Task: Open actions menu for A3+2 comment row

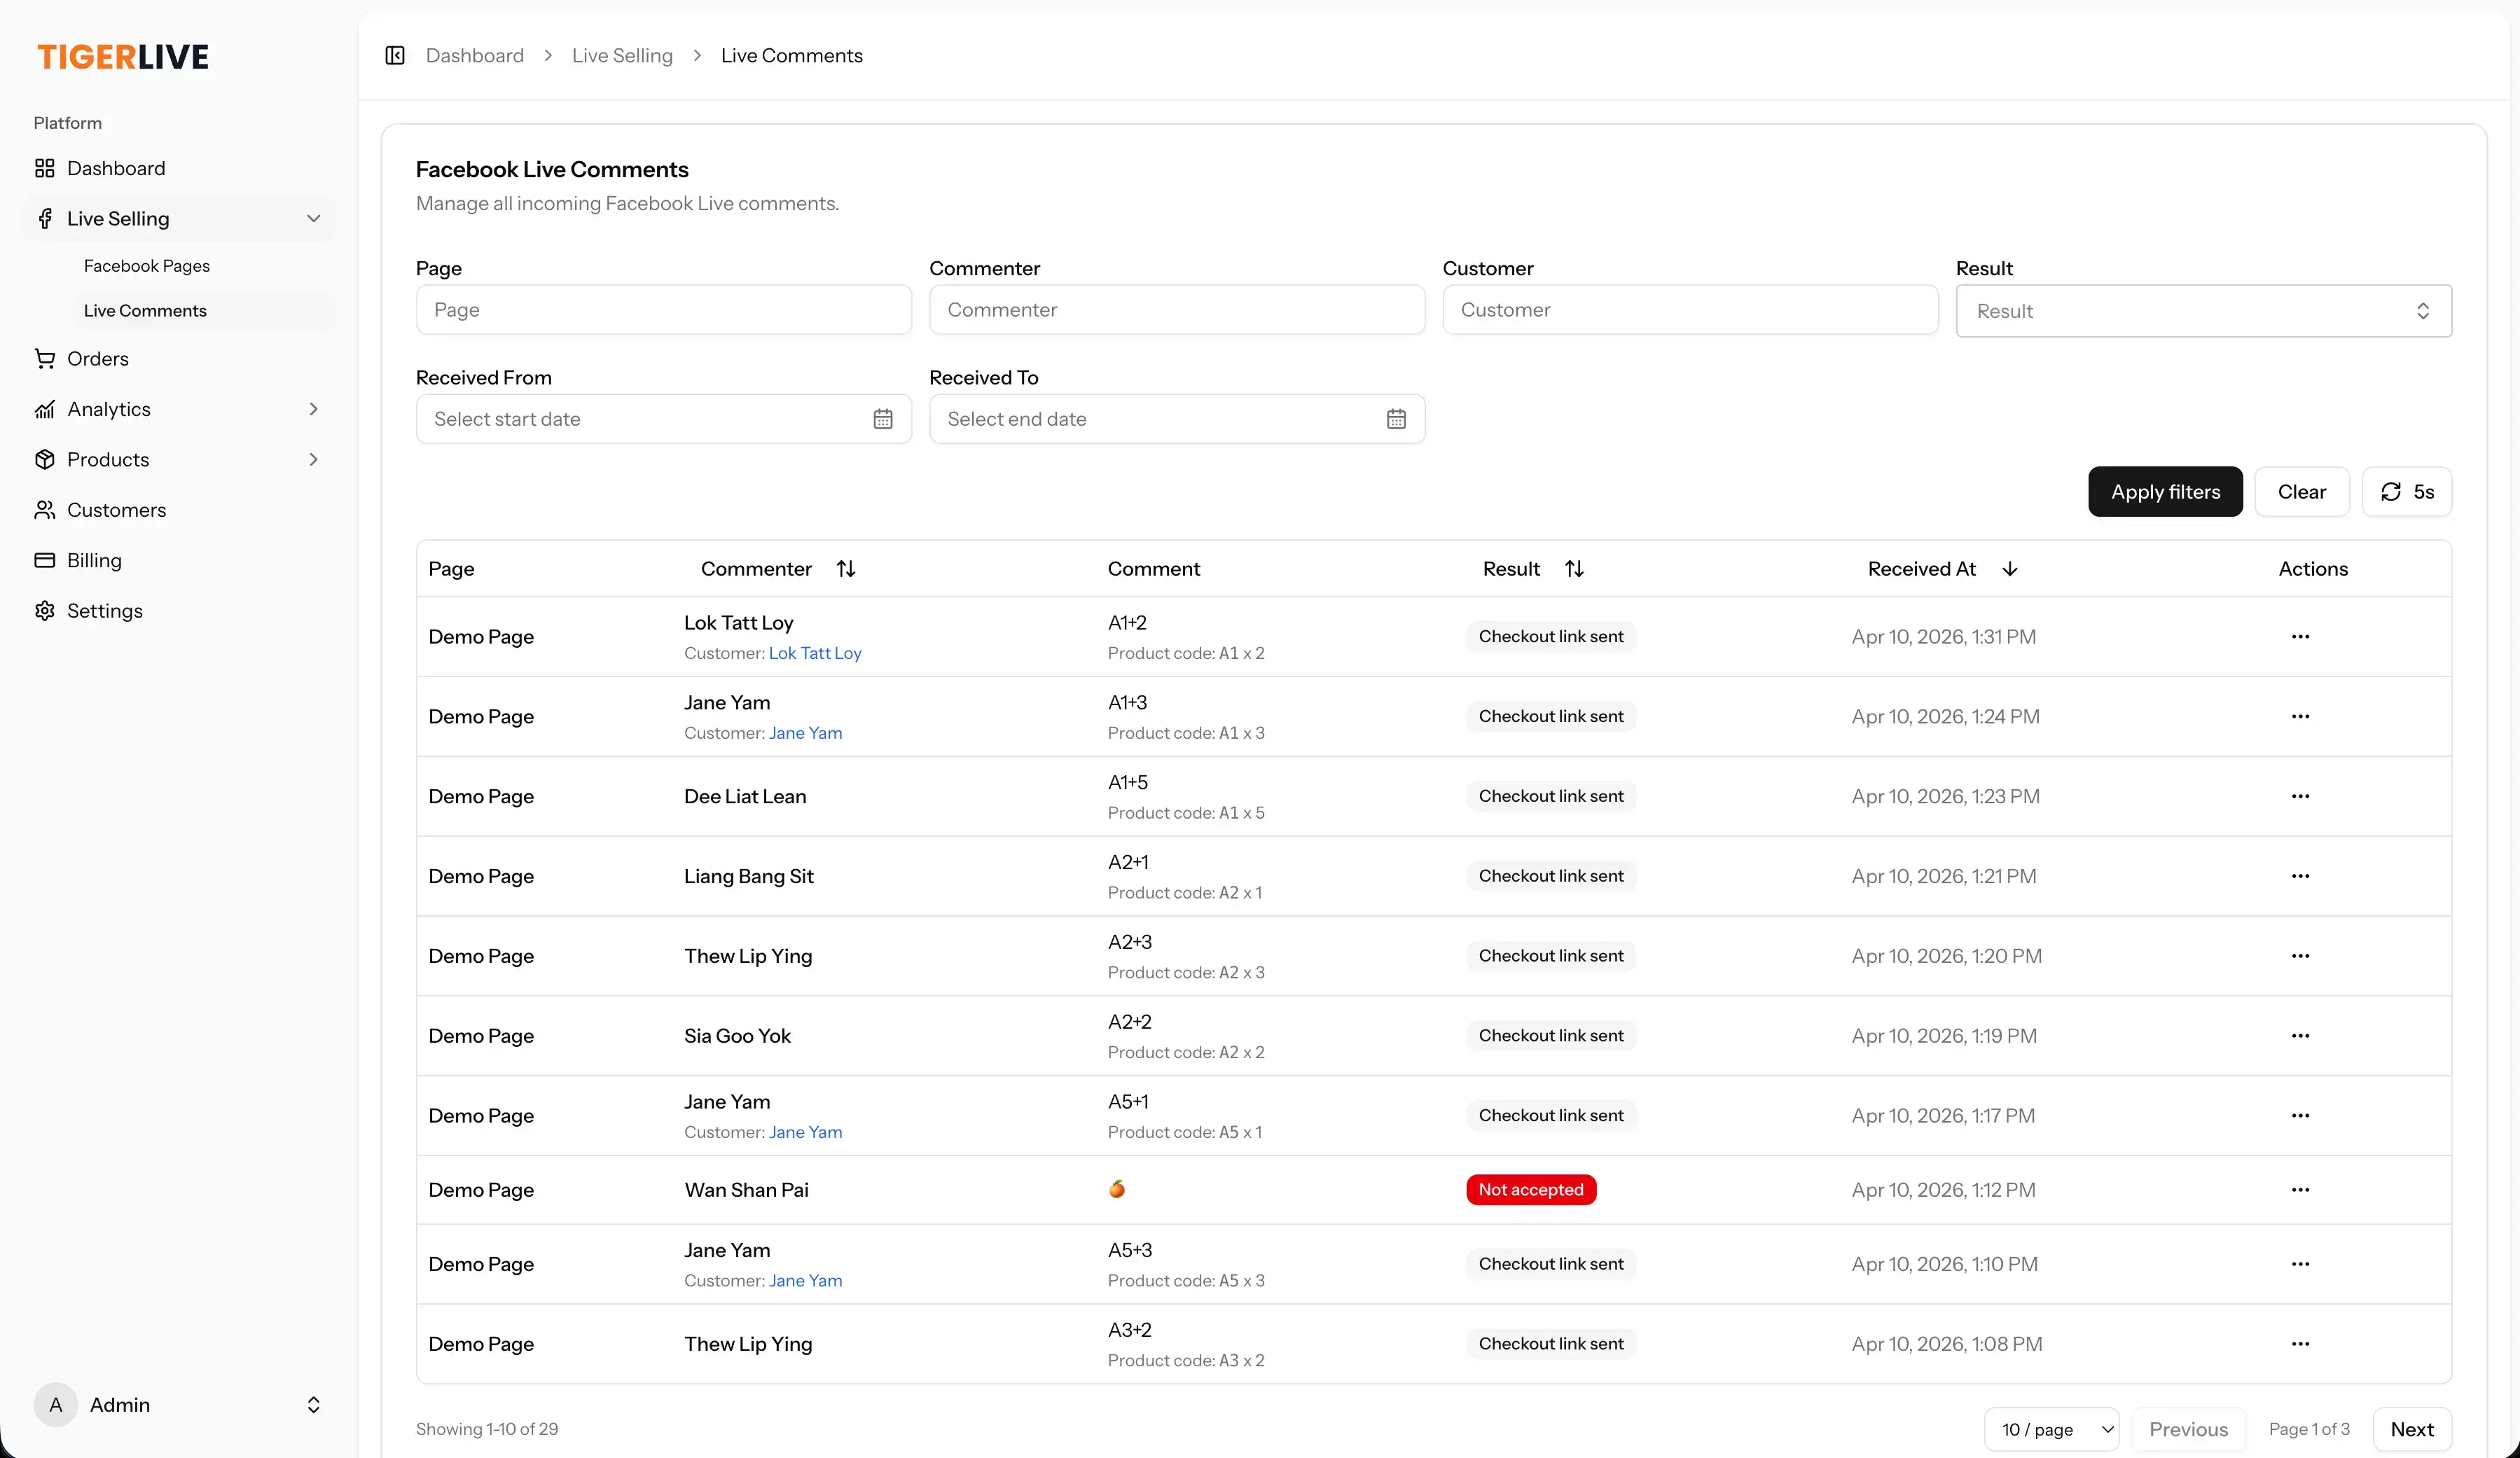Action: (2300, 1343)
